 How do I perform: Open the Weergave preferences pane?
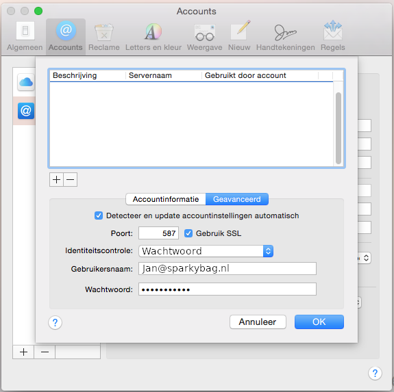click(205, 36)
